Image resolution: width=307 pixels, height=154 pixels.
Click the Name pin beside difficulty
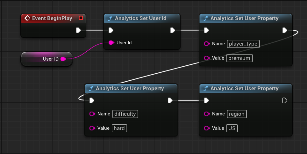point(92,114)
